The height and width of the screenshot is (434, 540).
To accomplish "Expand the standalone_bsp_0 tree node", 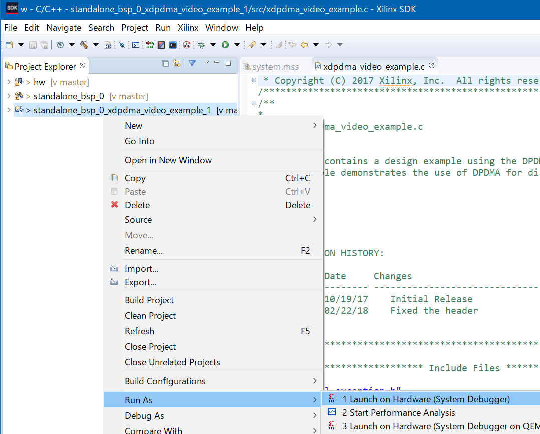I will pyautogui.click(x=9, y=96).
